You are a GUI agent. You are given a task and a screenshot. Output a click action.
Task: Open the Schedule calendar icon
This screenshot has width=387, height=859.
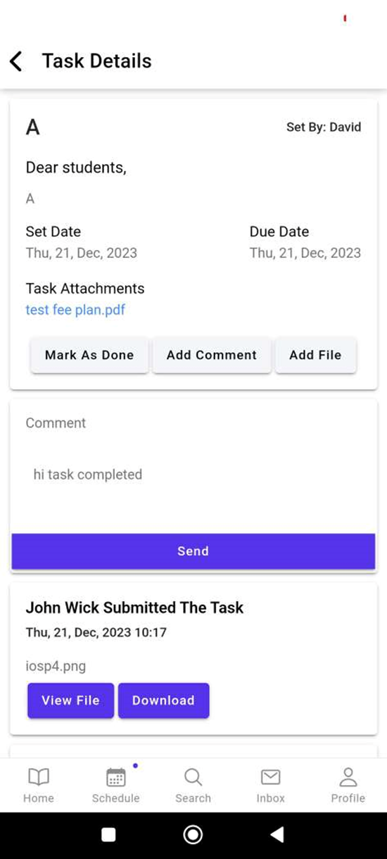[116, 777]
